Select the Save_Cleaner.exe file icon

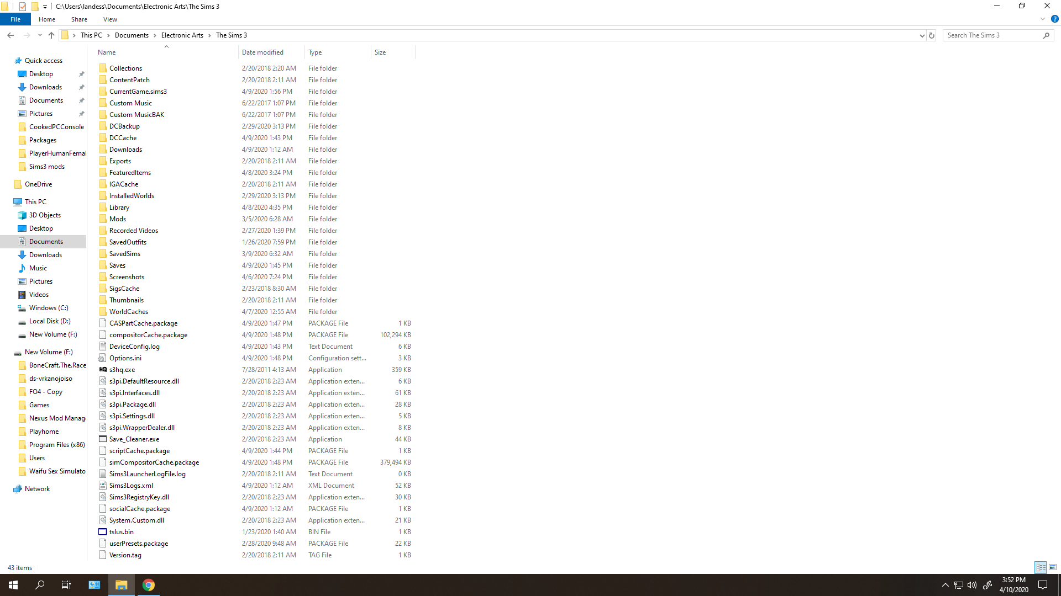pos(103,439)
